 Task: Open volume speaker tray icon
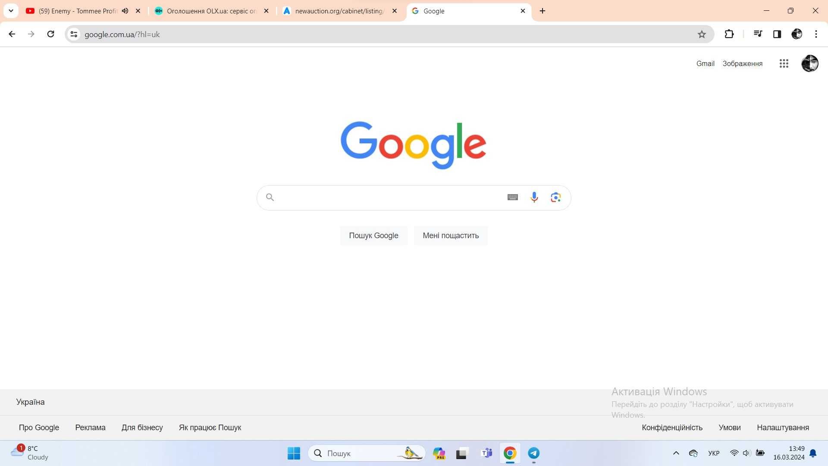tap(747, 453)
